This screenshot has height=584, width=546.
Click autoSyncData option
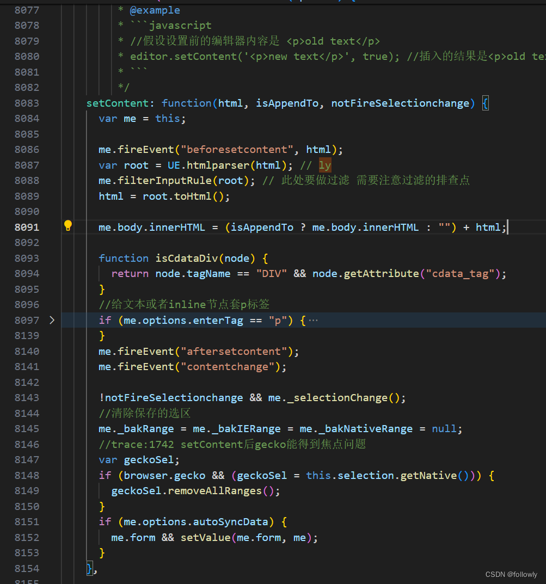[231, 522]
